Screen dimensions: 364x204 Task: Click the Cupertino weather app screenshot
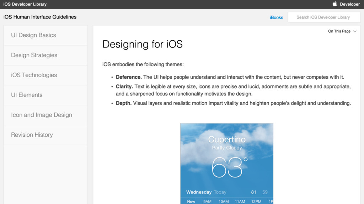227,164
